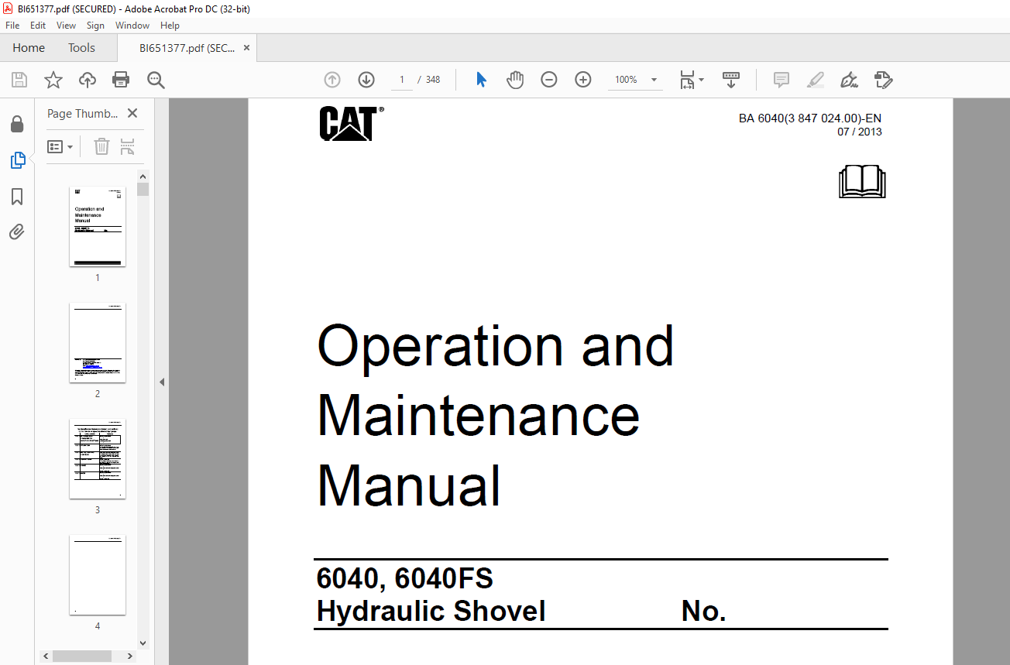Go to the next page arrow
This screenshot has width=1010, height=665.
coord(366,80)
